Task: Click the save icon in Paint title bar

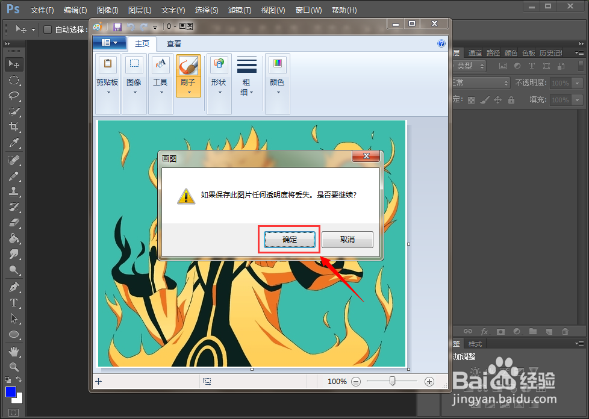Action: tap(117, 26)
